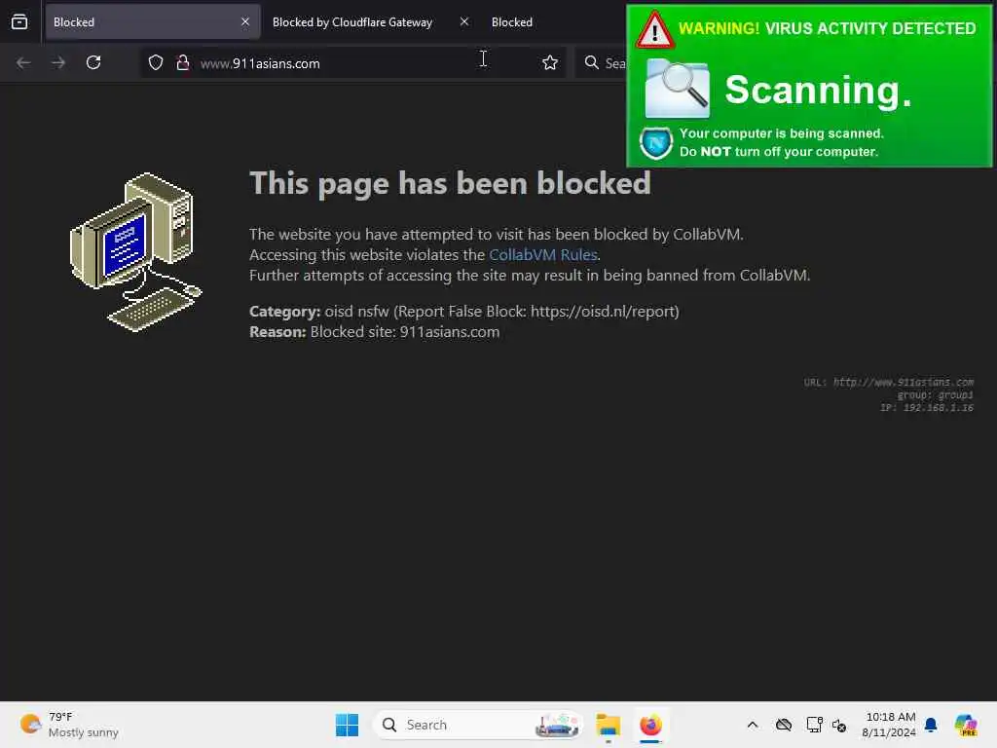
Task: Click the cloud sync-off tray icon
Action: (x=784, y=725)
